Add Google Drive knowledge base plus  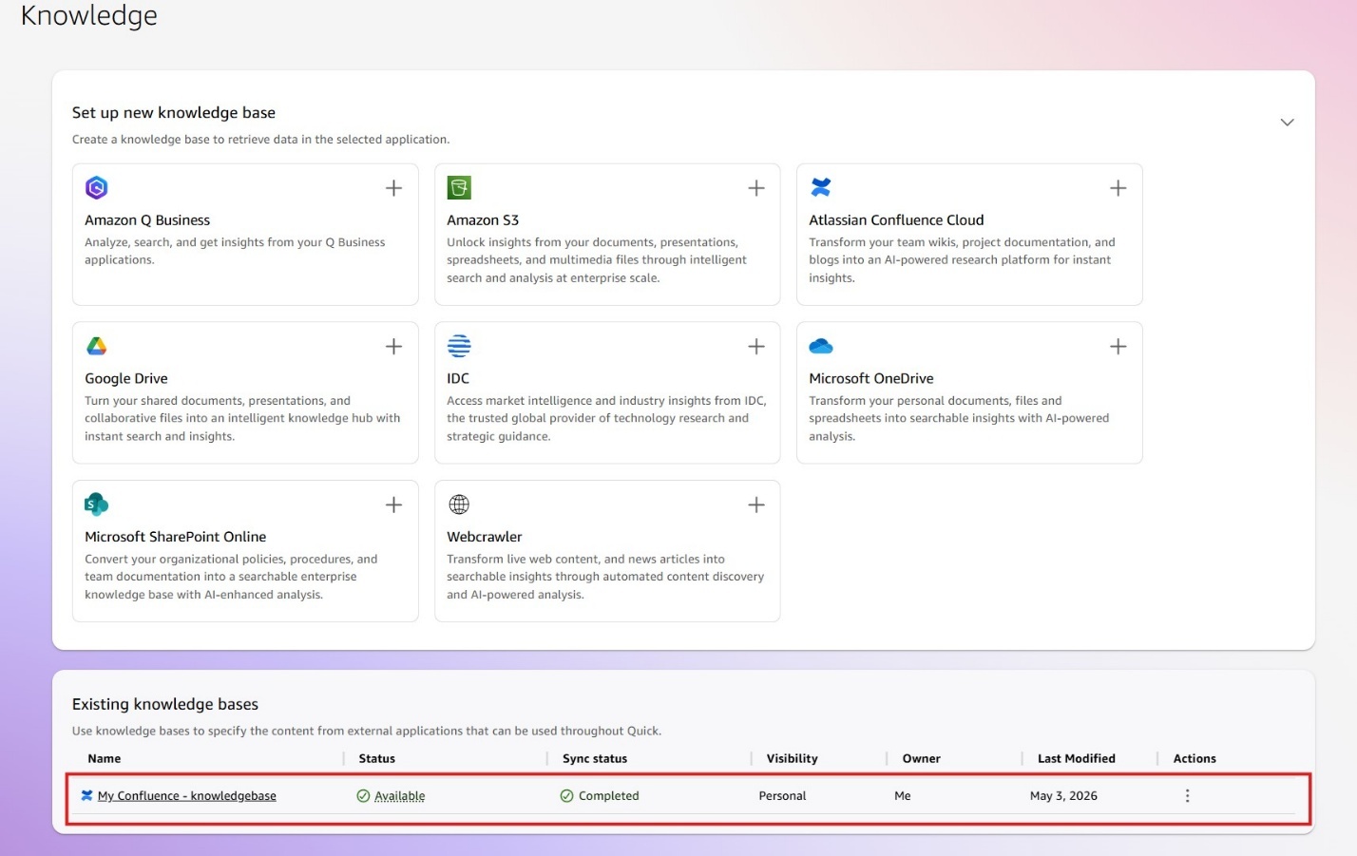393,347
